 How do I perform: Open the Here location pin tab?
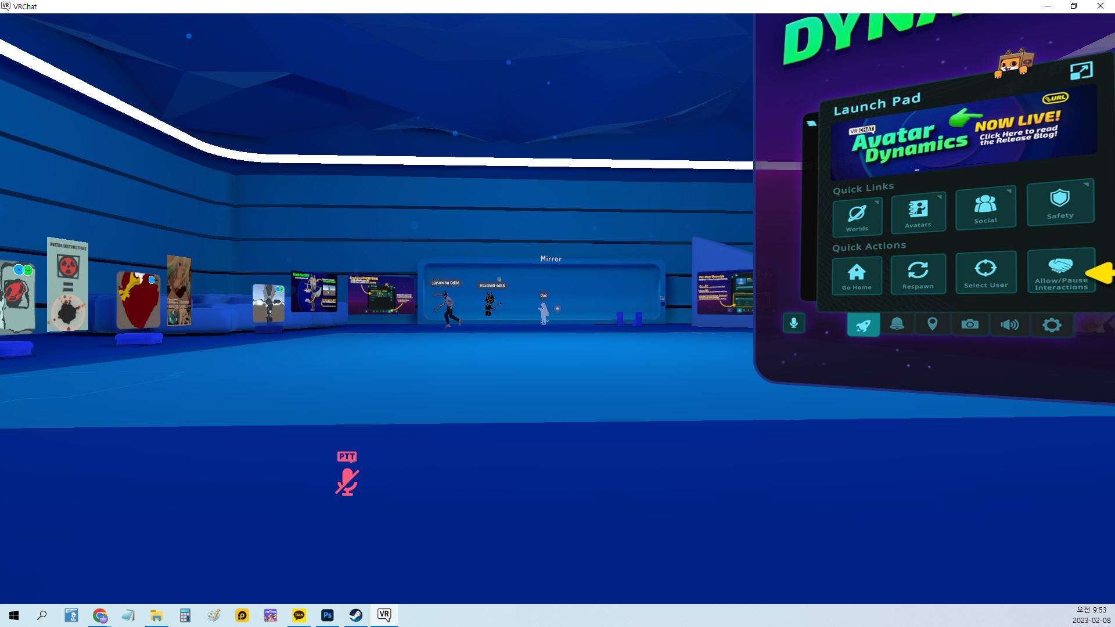[x=933, y=324]
